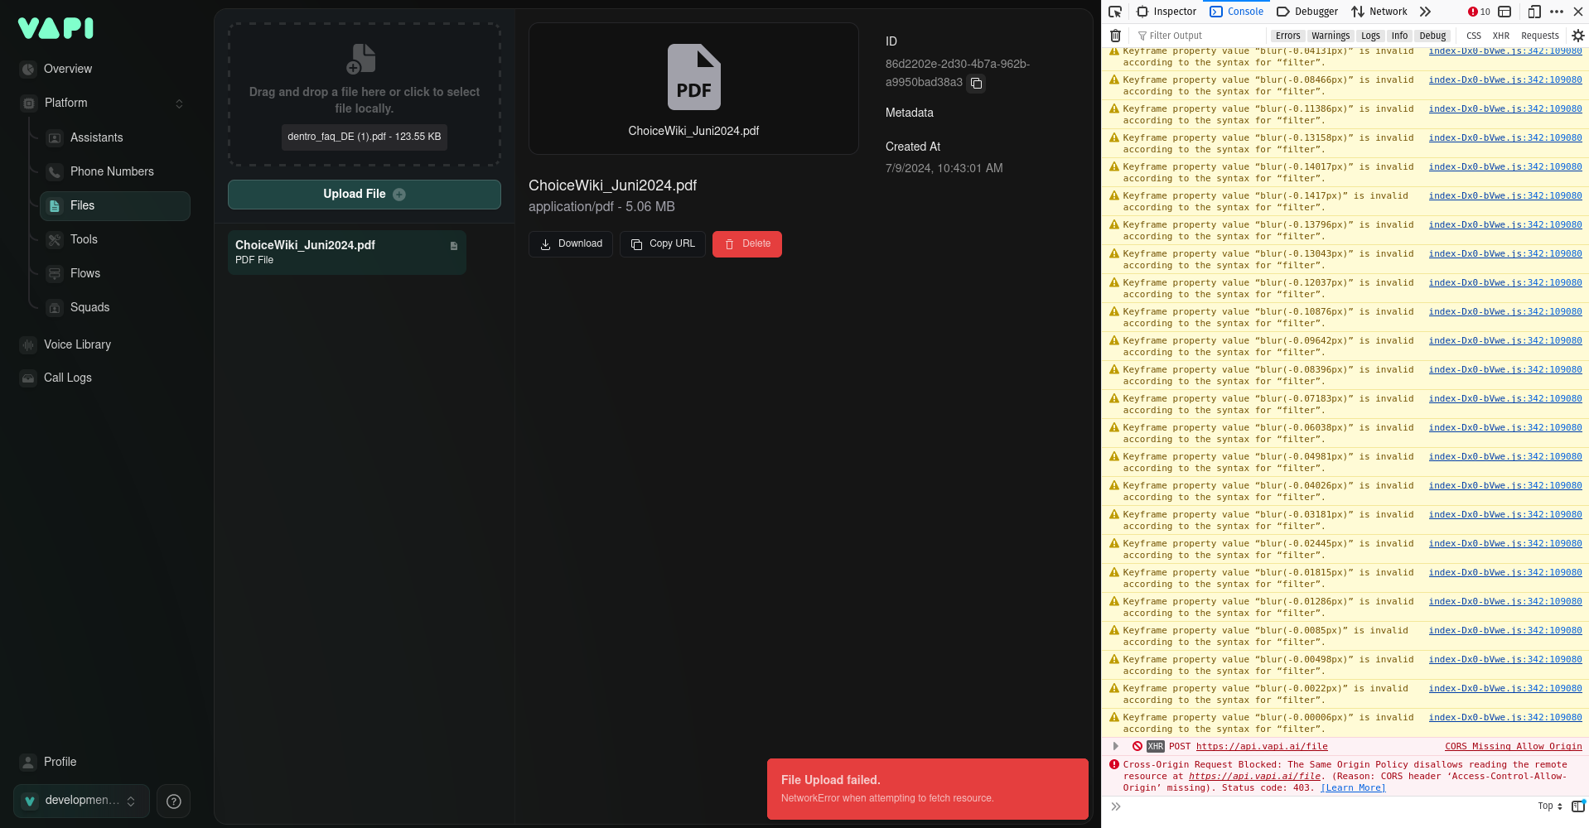This screenshot has width=1589, height=828.
Task: Go to Assistants in the sidebar
Action: [x=96, y=137]
